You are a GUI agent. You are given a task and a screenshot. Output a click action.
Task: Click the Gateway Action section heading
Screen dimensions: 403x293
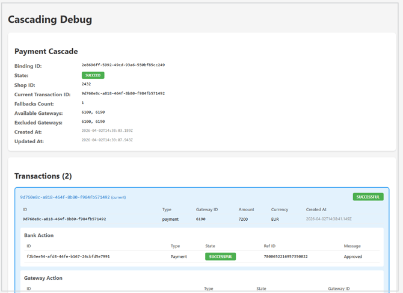(x=43, y=278)
